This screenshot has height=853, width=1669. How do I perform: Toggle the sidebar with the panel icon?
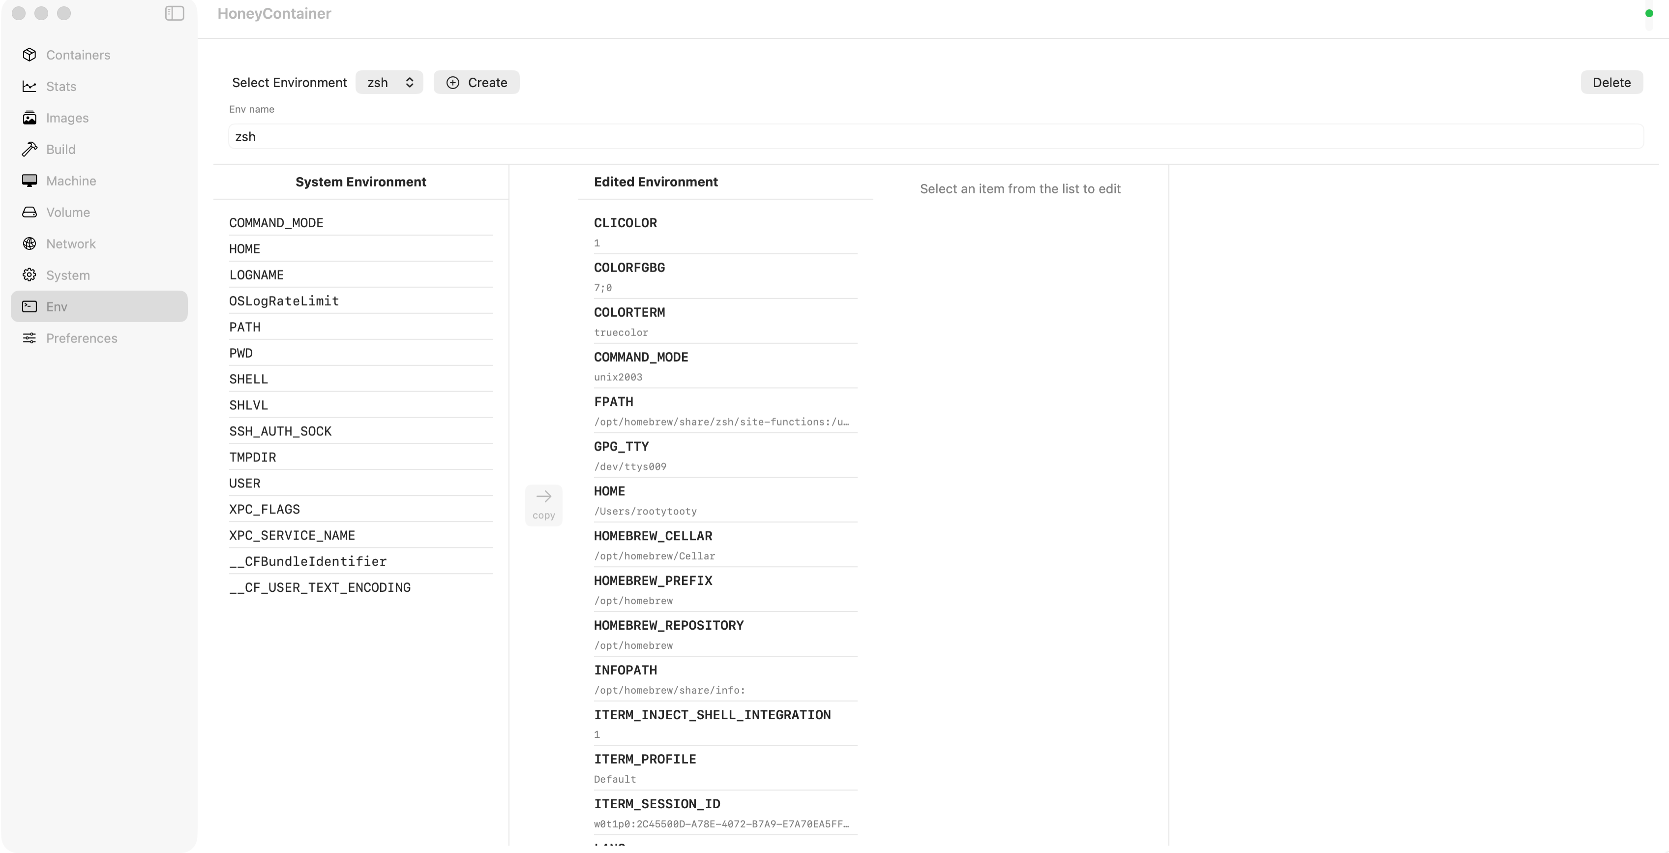tap(174, 13)
